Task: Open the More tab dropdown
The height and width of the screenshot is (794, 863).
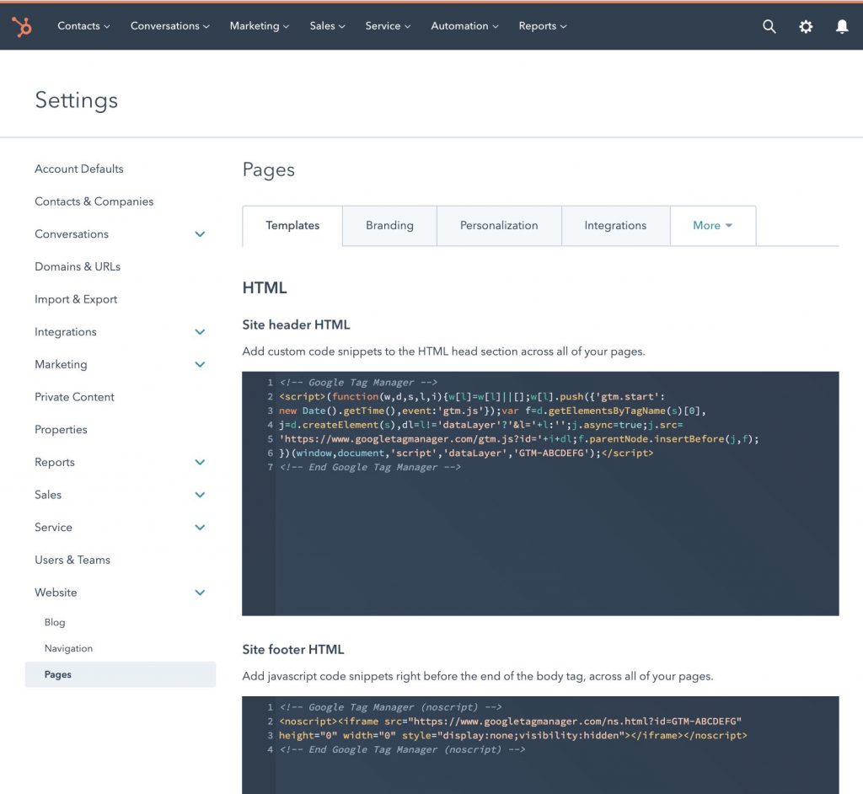Action: [x=713, y=225]
